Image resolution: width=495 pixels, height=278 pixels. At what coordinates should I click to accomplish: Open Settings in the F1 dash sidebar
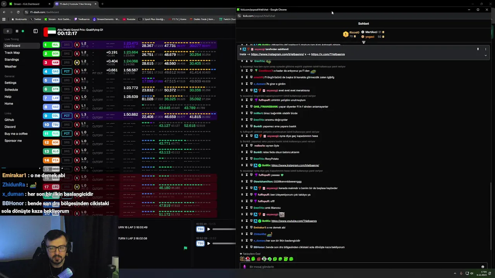click(10, 83)
